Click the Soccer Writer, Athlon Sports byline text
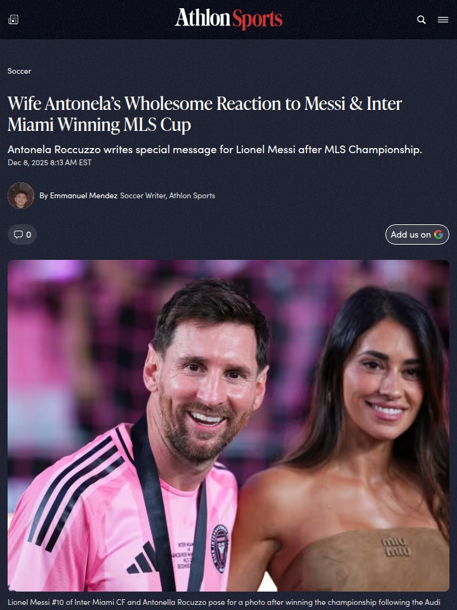 [168, 196]
